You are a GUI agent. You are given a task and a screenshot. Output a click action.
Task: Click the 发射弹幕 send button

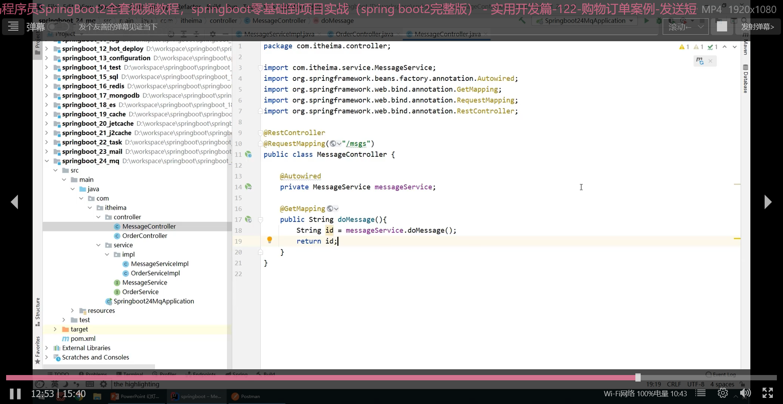coord(758,27)
